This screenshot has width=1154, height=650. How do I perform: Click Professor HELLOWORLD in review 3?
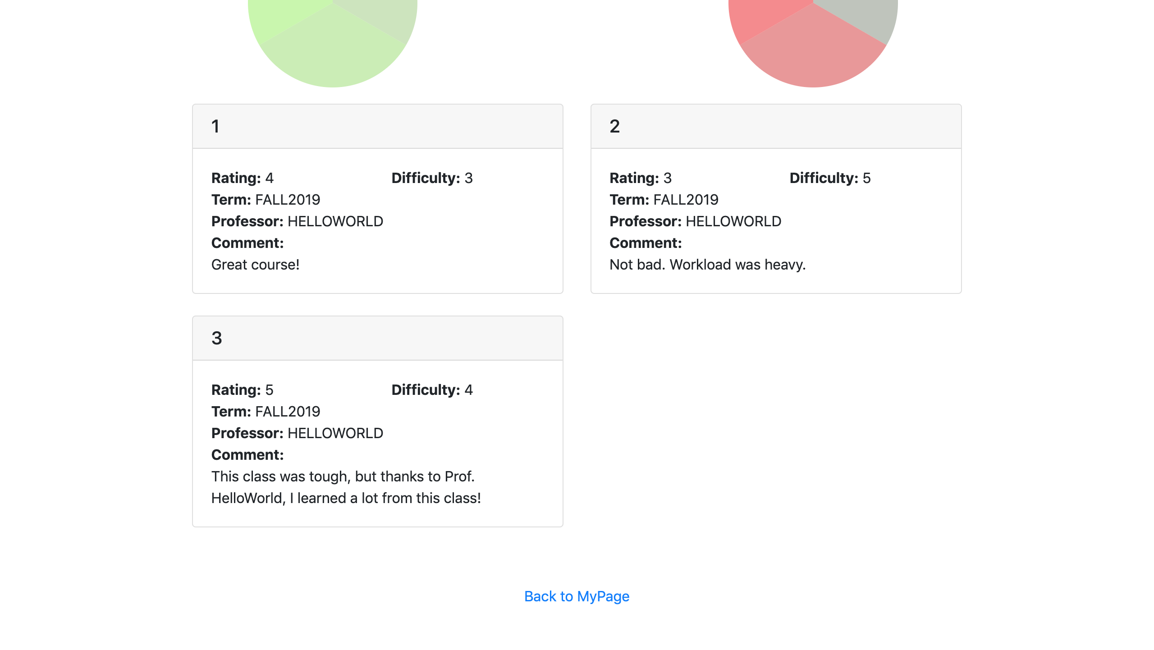335,433
